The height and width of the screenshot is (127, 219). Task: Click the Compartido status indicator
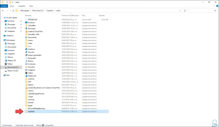pos(48,125)
